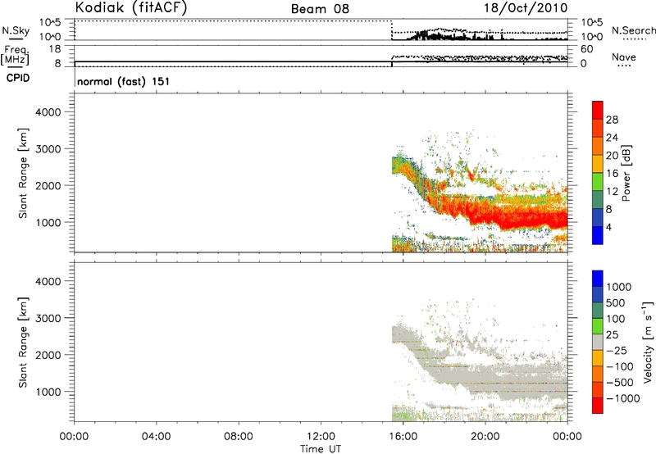This screenshot has width=656, height=454.
Task: Click the Slant Range label of power panel
Action: [x=23, y=173]
